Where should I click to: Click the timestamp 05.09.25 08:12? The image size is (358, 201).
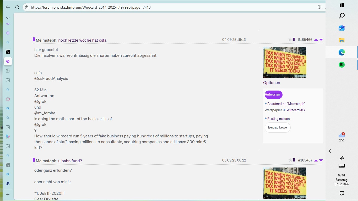pyautogui.click(x=234, y=160)
